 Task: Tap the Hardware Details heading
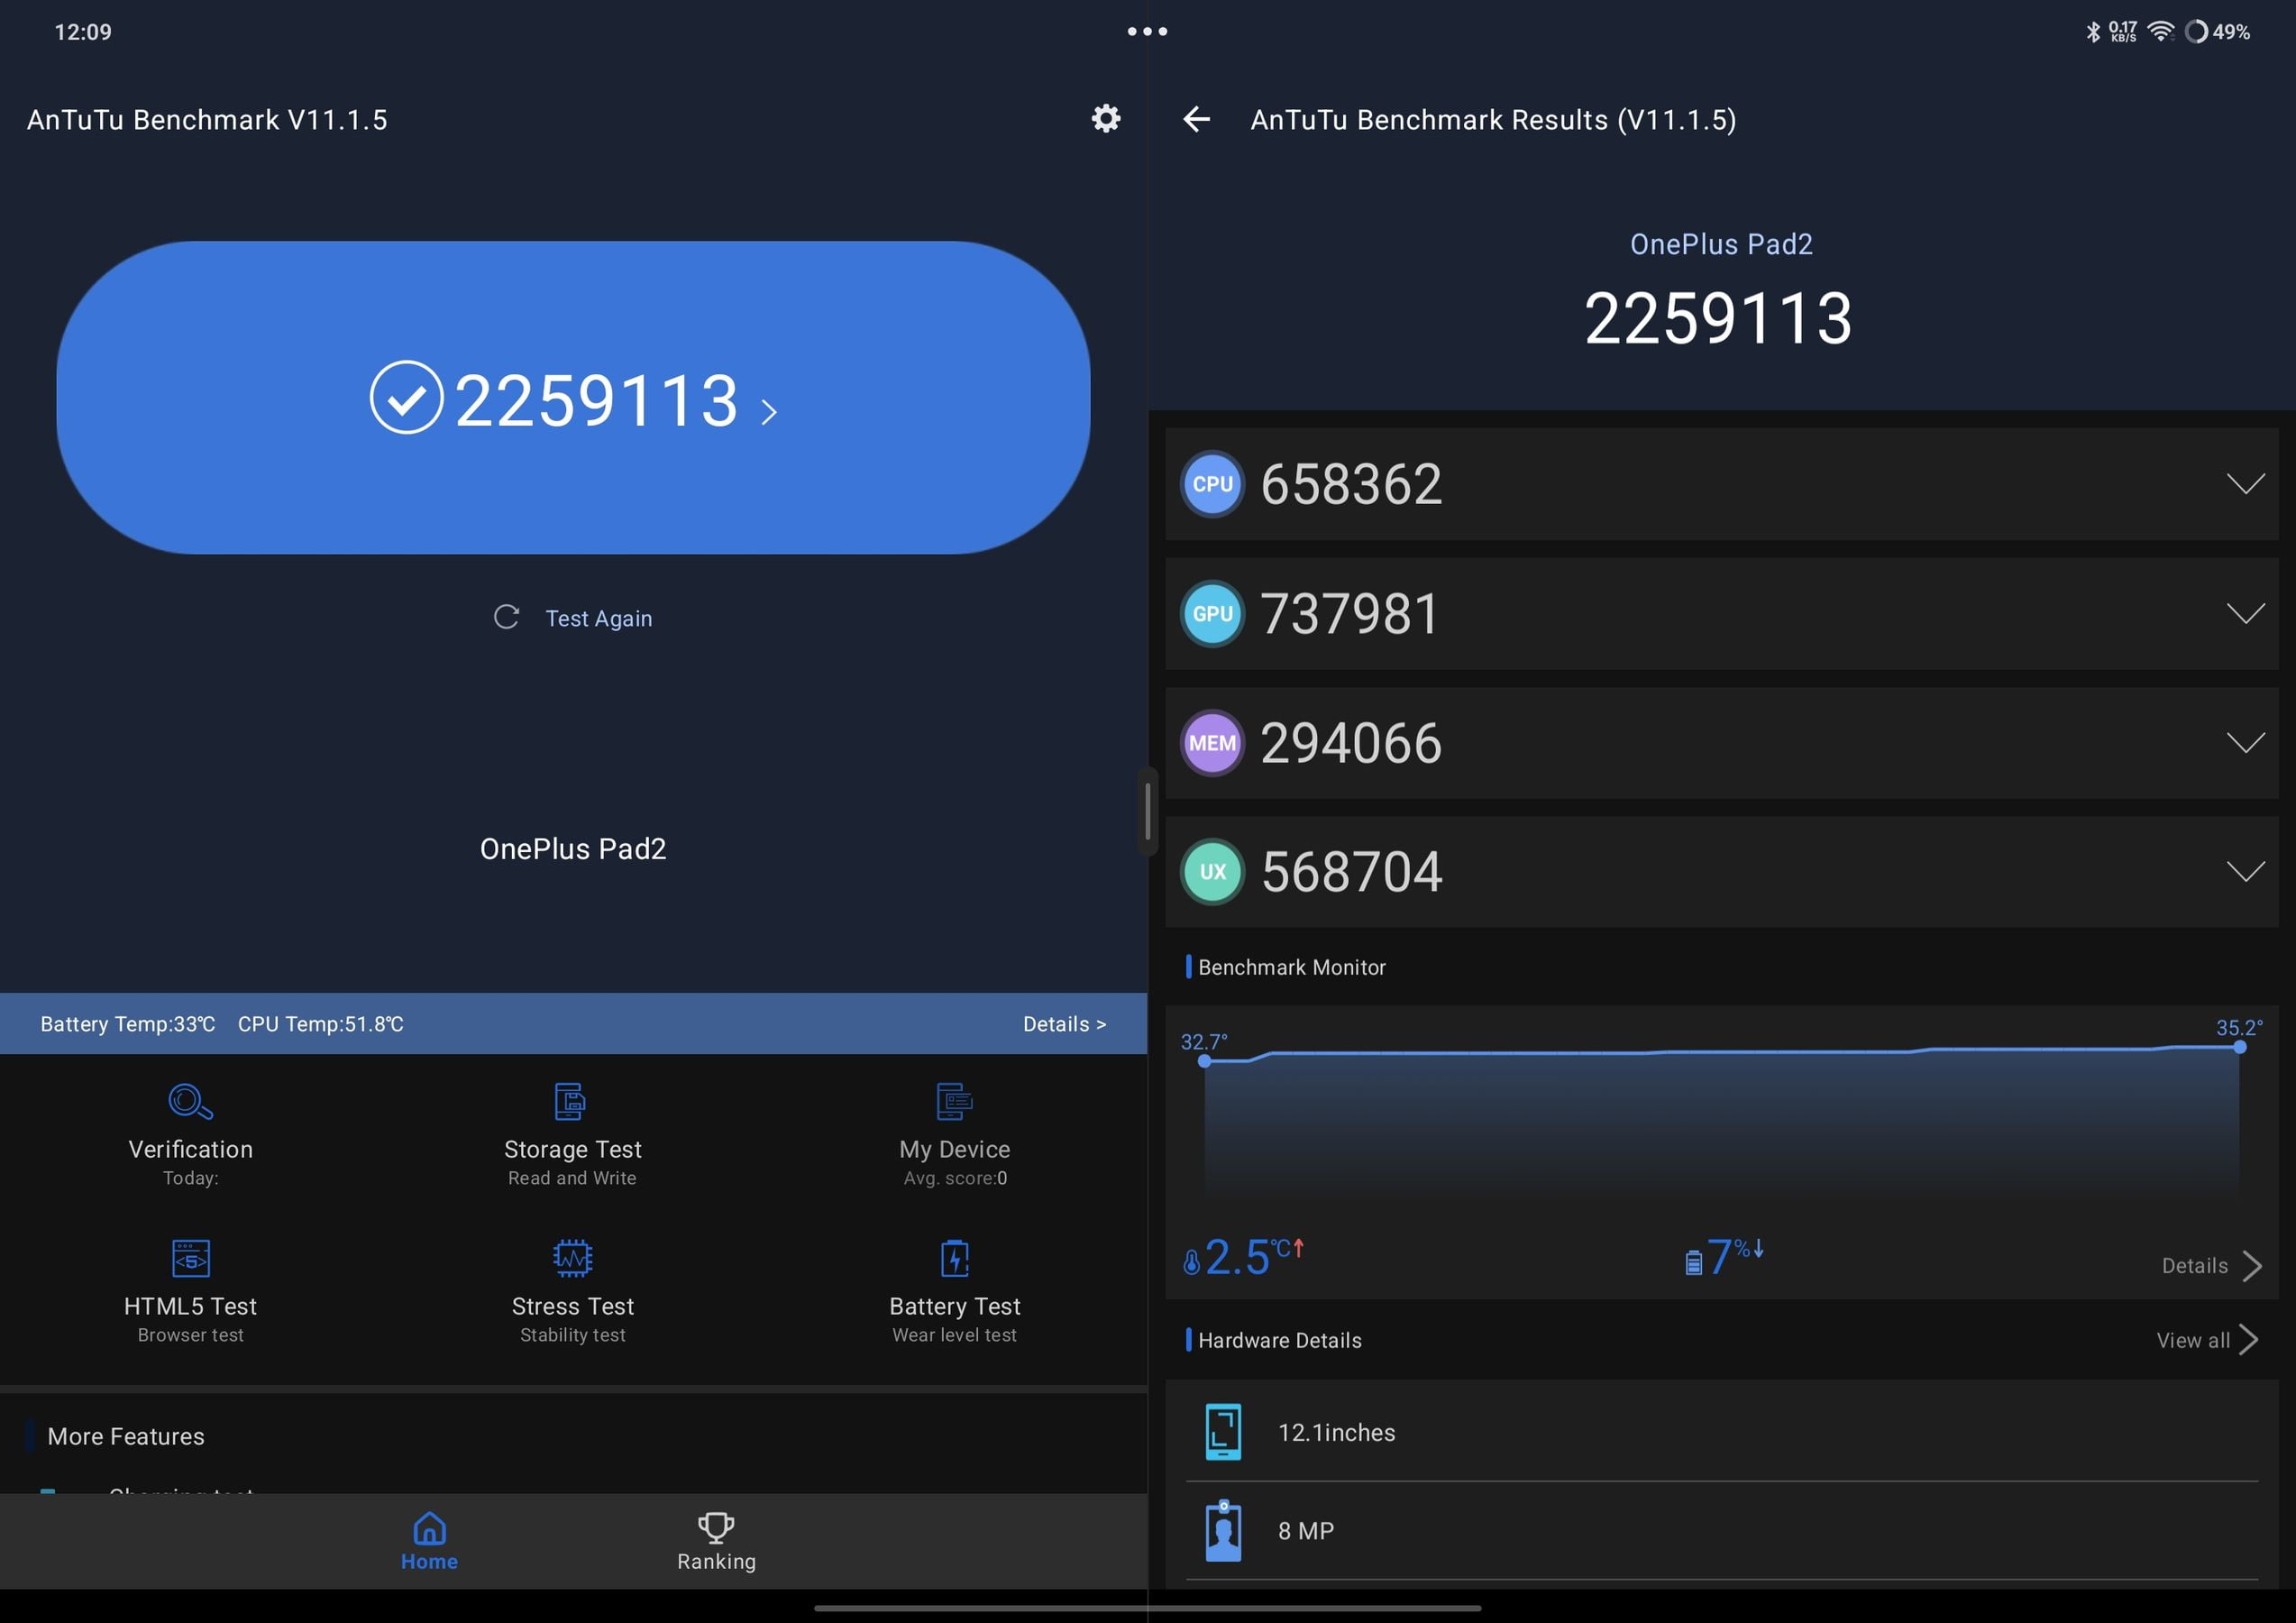click(1279, 1340)
